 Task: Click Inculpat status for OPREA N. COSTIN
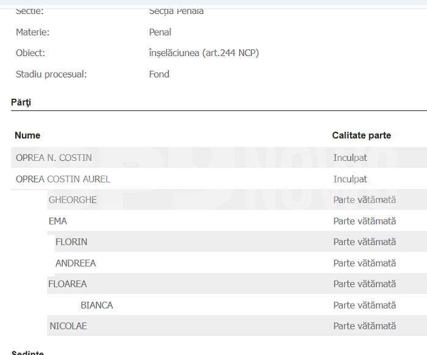(x=350, y=158)
